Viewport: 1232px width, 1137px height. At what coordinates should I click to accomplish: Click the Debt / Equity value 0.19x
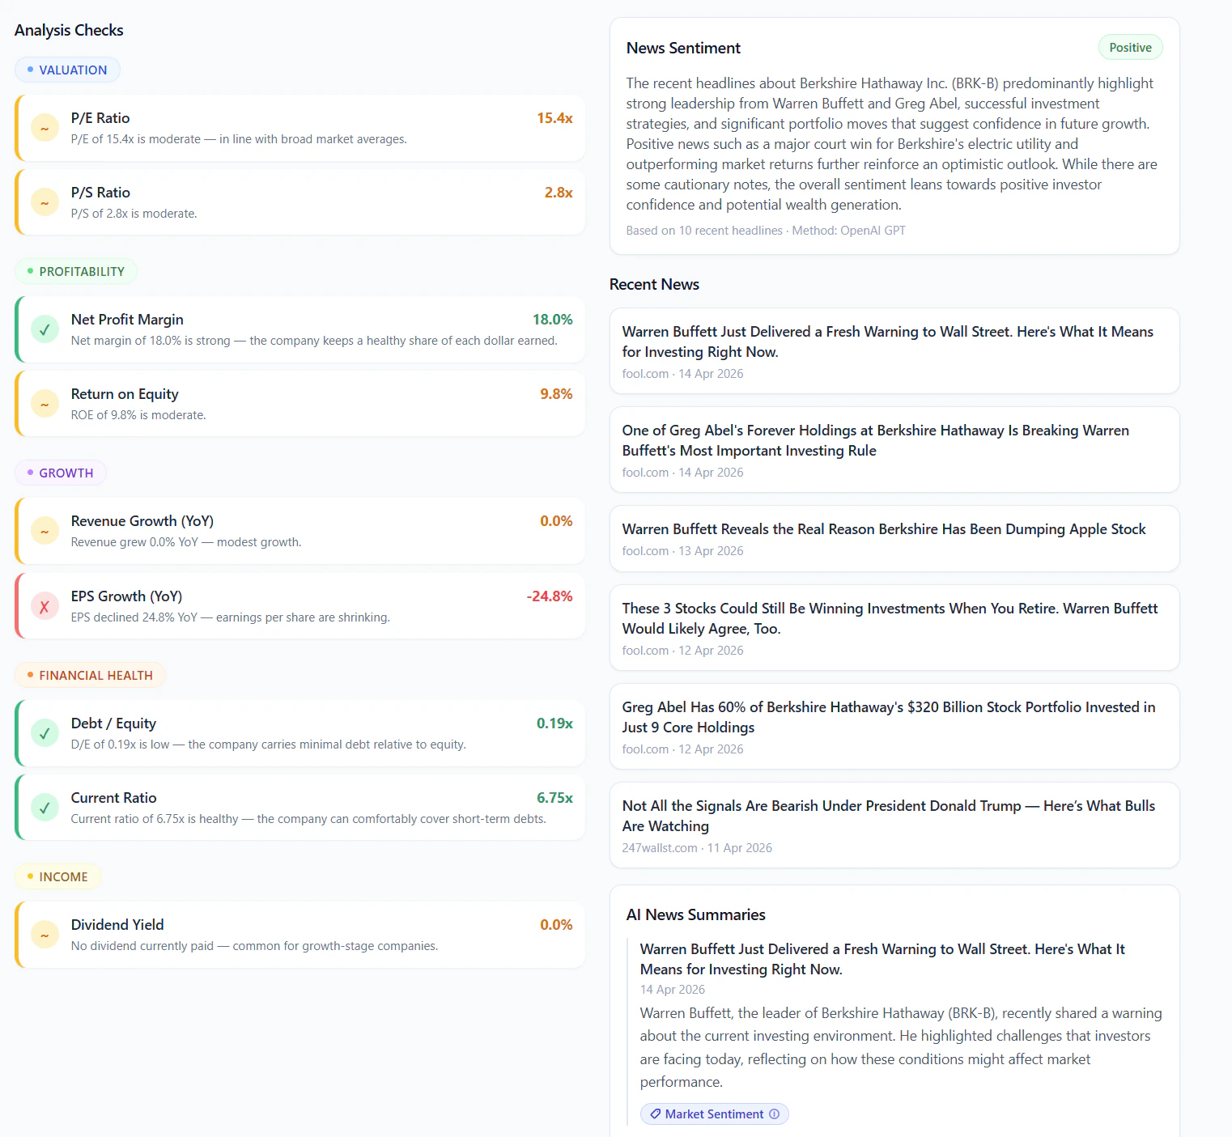click(x=554, y=723)
